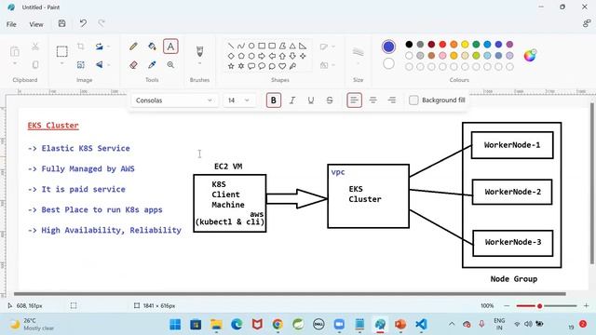Viewport: 596px width, 335px height.
Task: Set text alignment to left
Action: [354, 100]
